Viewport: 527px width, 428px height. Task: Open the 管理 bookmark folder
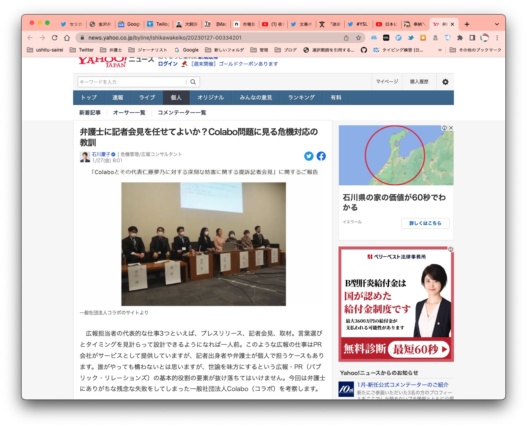[259, 50]
